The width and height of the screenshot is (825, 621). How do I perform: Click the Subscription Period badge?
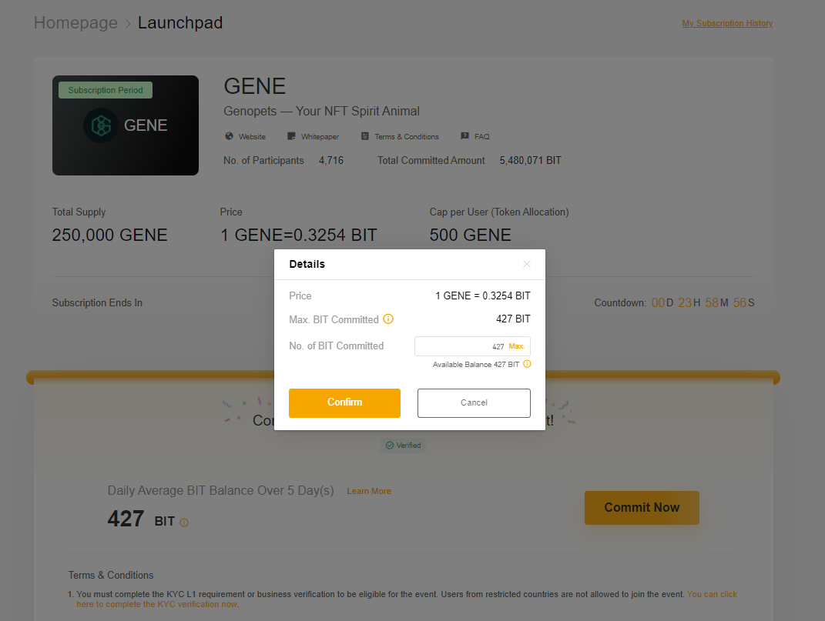pos(106,90)
